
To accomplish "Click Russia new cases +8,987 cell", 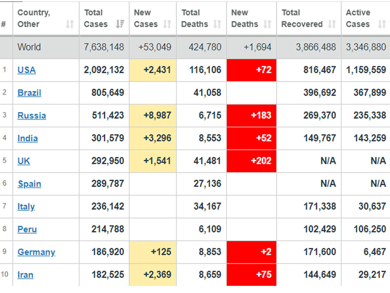I will 153,116.
